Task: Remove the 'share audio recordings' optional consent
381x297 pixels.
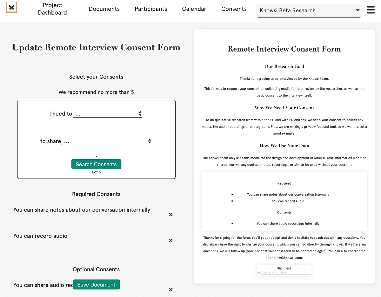Action: coord(170,290)
